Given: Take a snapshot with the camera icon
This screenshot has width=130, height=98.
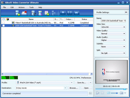Looking at the screenshot, I should coord(121,93).
